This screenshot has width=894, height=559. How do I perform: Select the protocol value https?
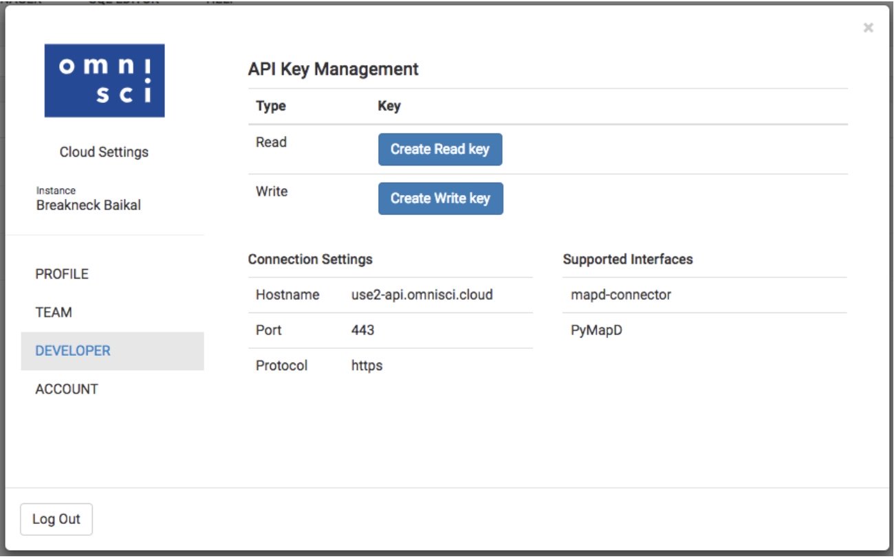coord(367,366)
